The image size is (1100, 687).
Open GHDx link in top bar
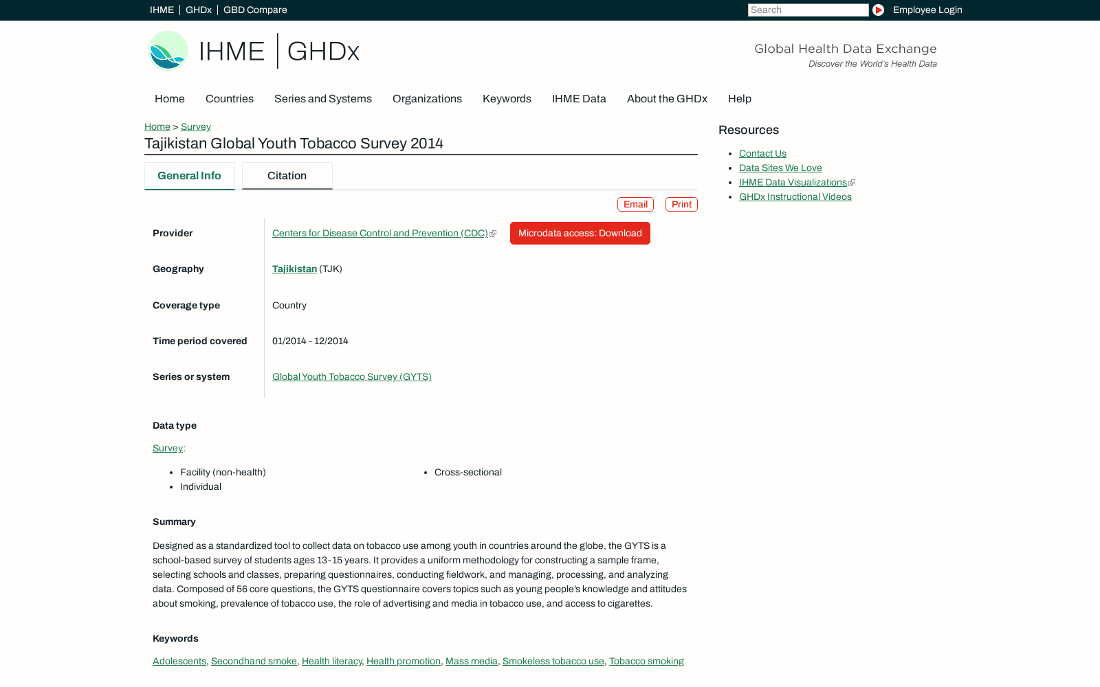tap(199, 10)
